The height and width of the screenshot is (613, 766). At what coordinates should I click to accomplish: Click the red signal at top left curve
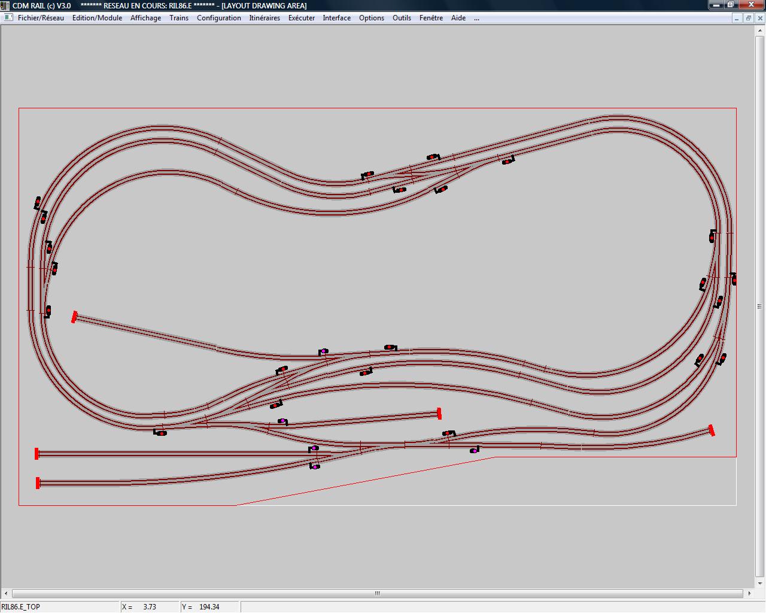coord(38,202)
